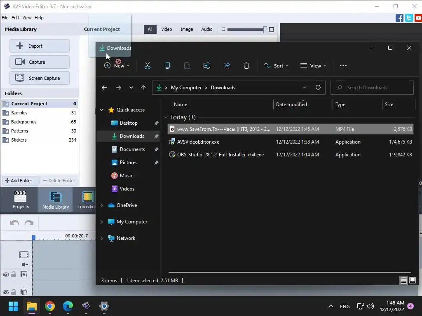Image resolution: width=422 pixels, height=316 pixels.
Task: Go forward with the Explorer forward arrow
Action: [x=118, y=88]
